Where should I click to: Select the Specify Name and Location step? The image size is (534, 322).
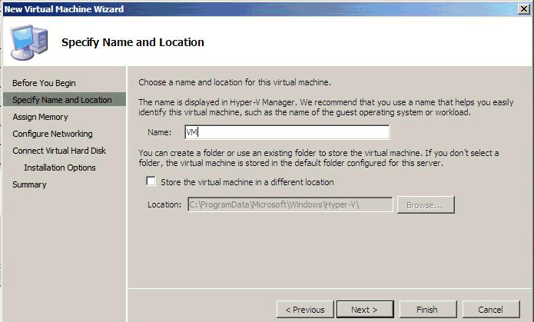point(62,100)
